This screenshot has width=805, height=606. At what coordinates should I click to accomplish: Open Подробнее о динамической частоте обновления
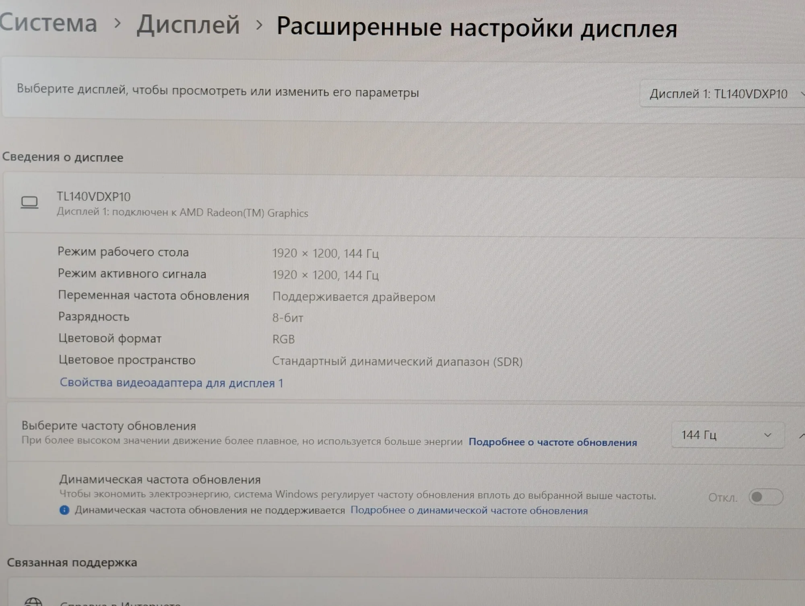pos(469,511)
